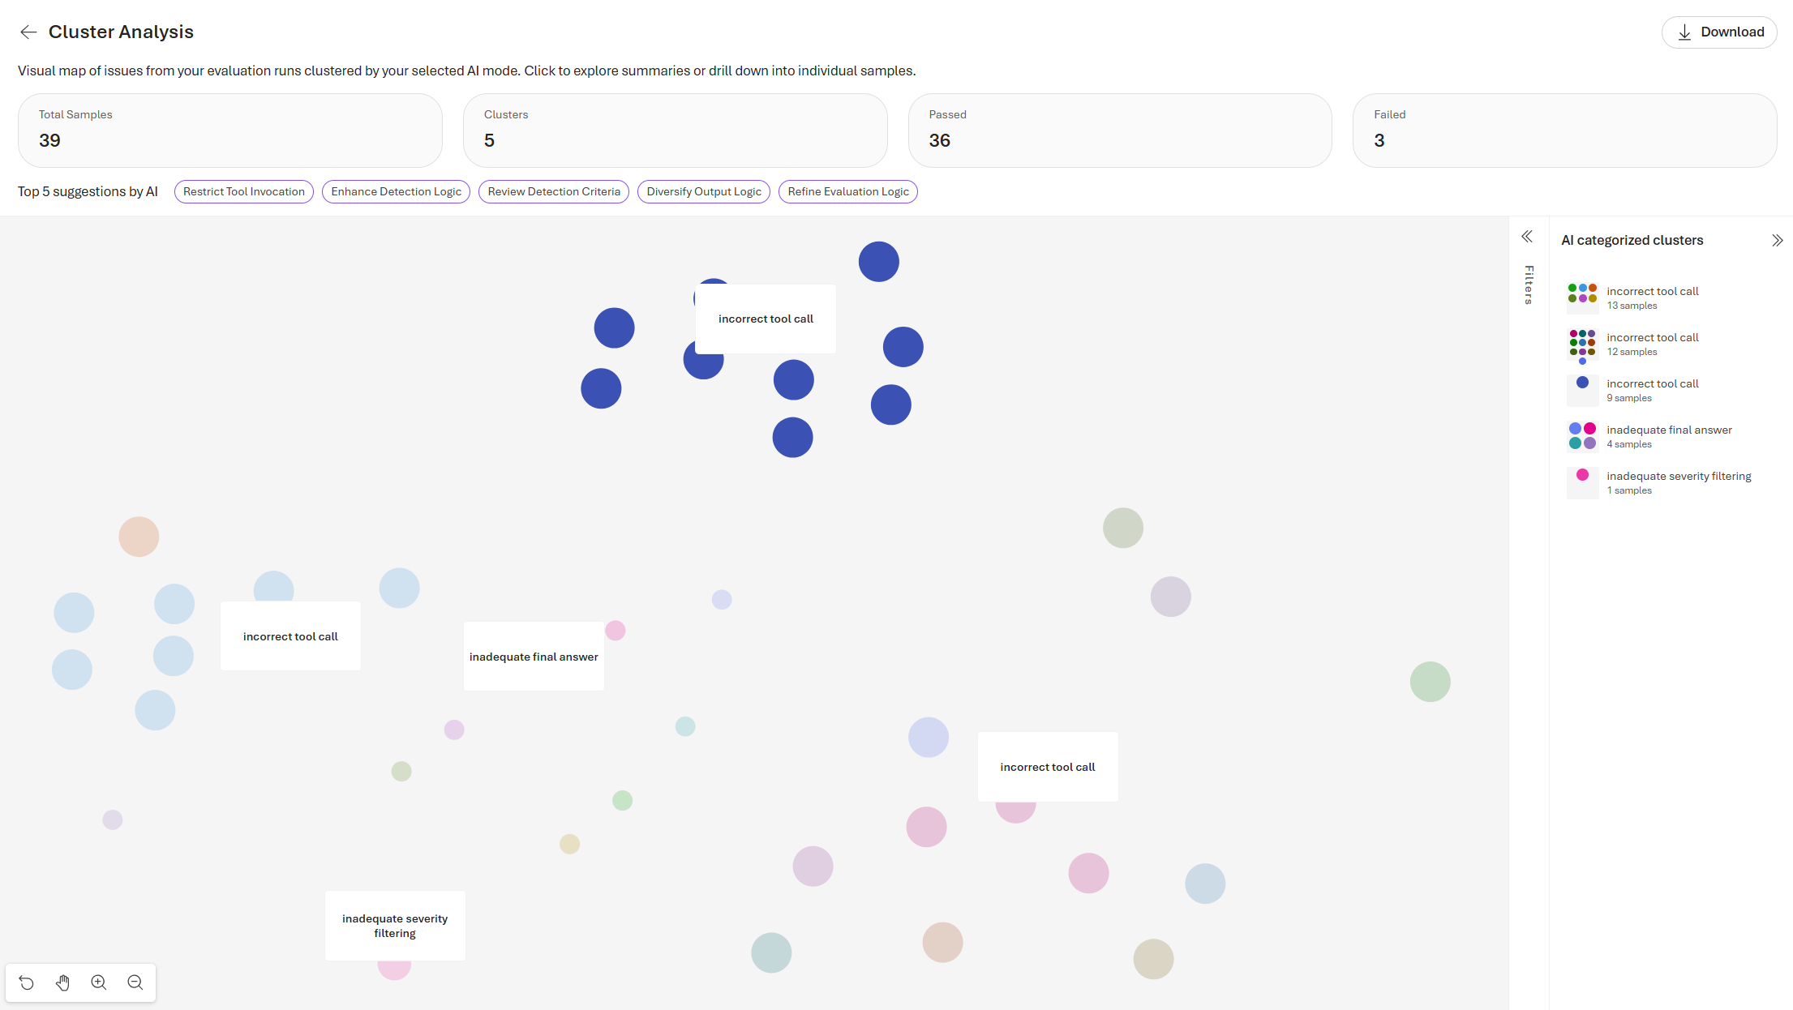Click the Download button
Image resolution: width=1793 pixels, height=1010 pixels.
coord(1718,32)
